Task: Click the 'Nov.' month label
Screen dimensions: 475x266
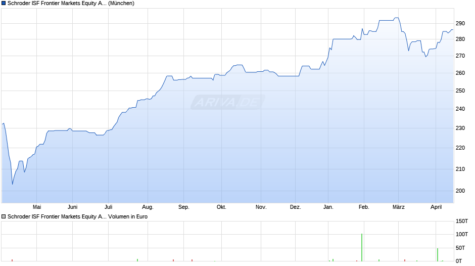Action: click(x=261, y=207)
